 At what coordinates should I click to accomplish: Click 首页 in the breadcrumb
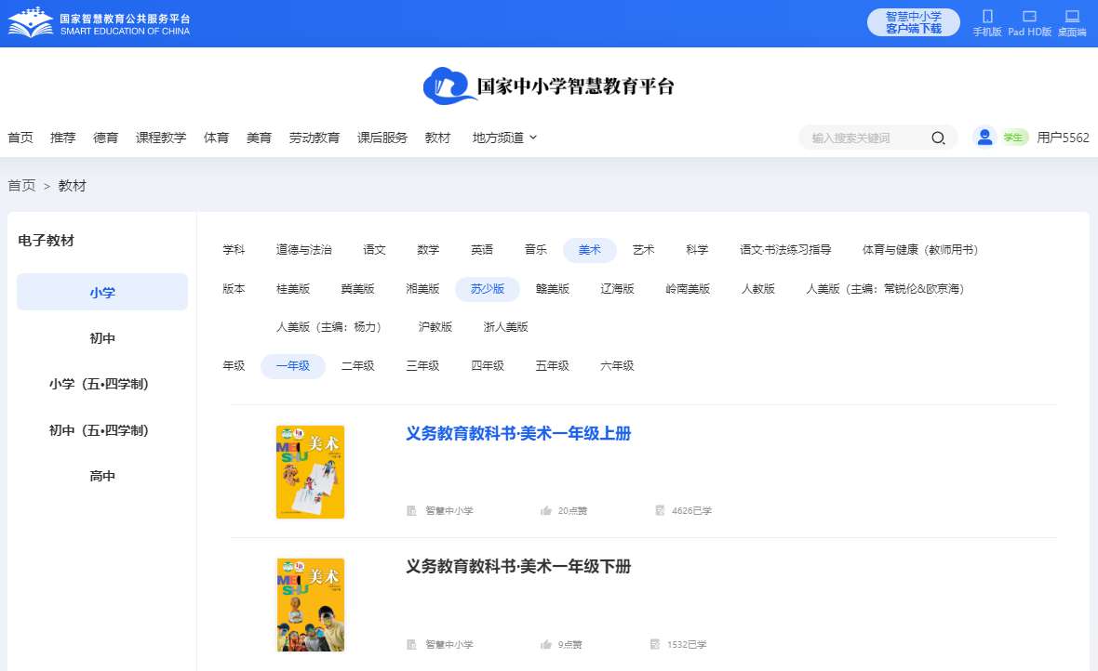click(x=21, y=186)
